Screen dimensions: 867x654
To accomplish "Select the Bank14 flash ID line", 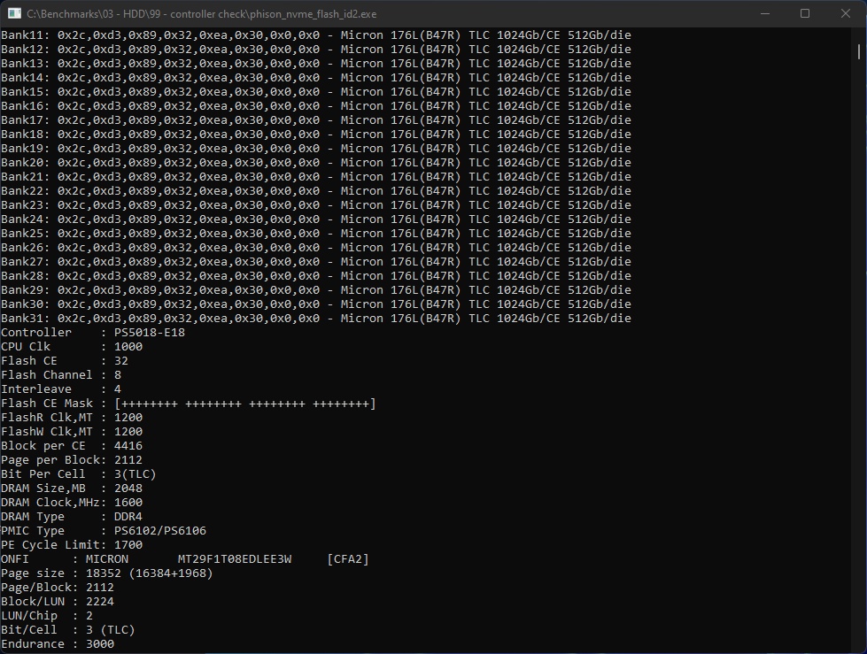I will point(316,78).
